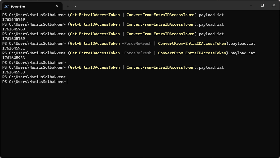Click the empty prompt line below the first 1761645933
This screenshot has height=158, width=280.
[34, 63]
